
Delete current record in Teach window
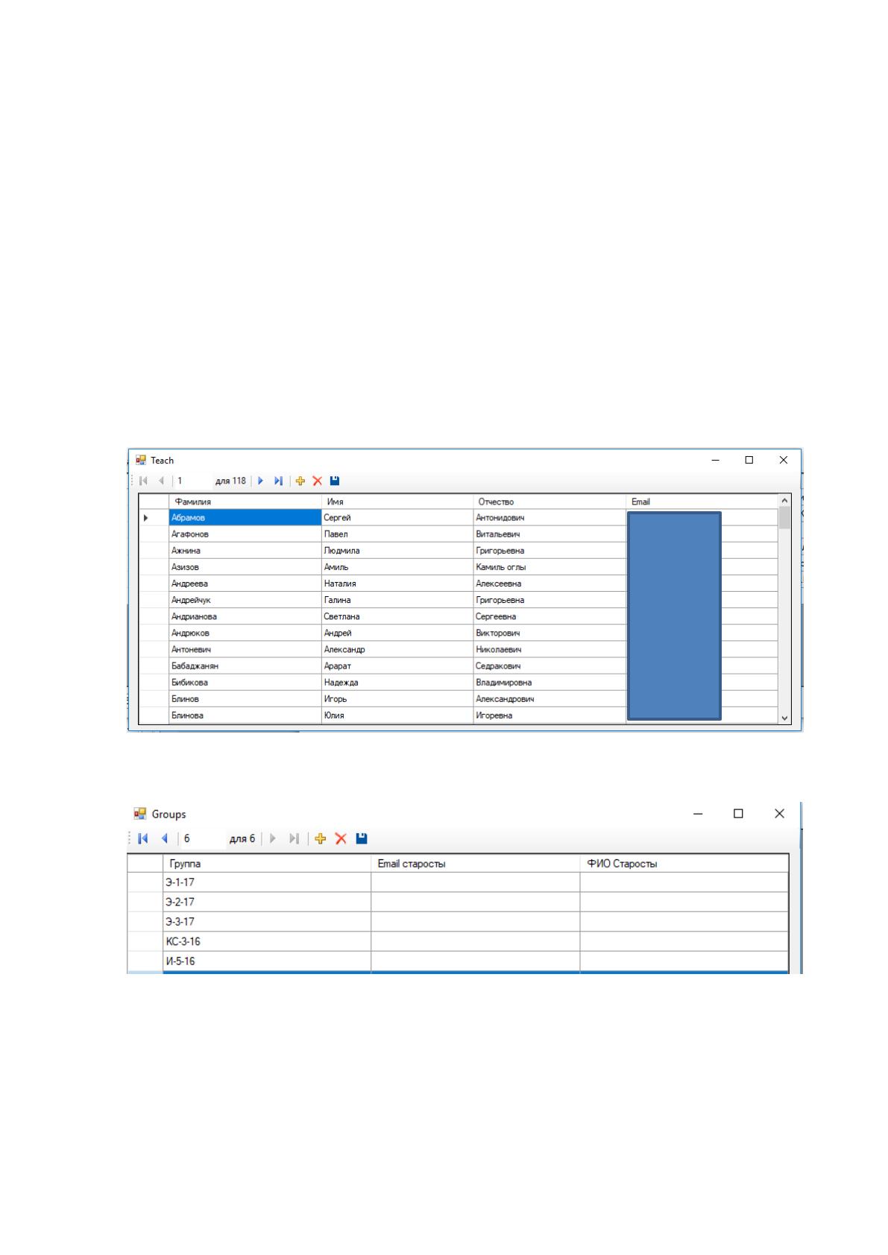[317, 481]
